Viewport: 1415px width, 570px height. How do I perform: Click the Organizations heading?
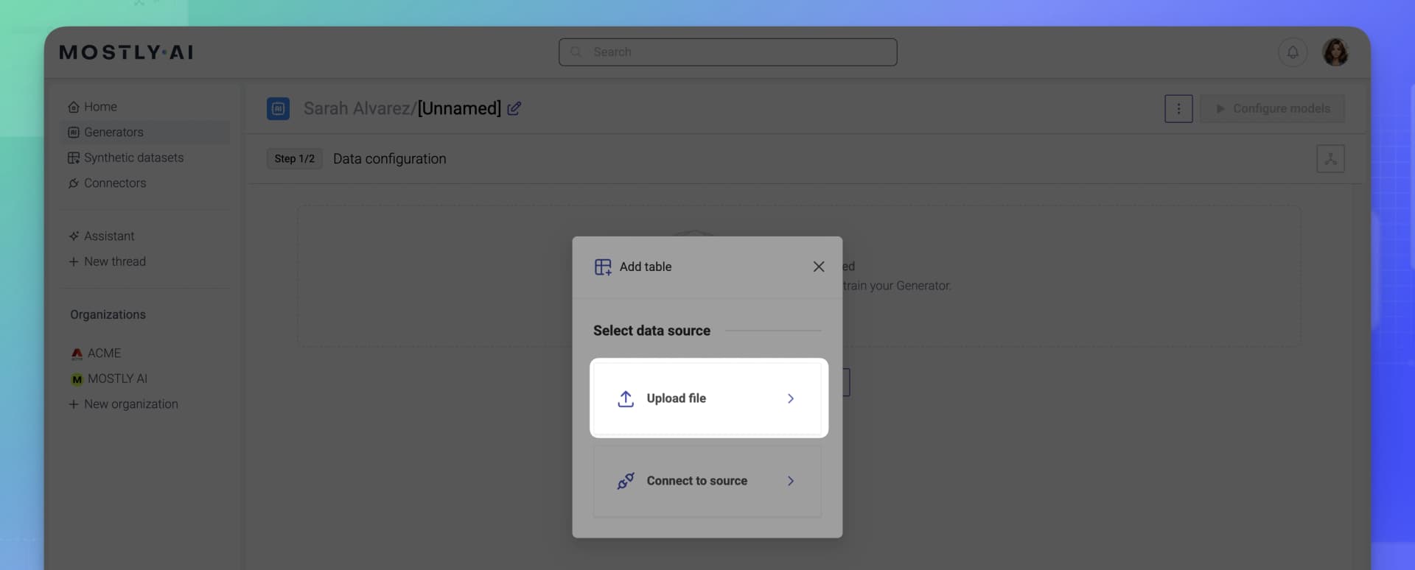click(x=108, y=314)
